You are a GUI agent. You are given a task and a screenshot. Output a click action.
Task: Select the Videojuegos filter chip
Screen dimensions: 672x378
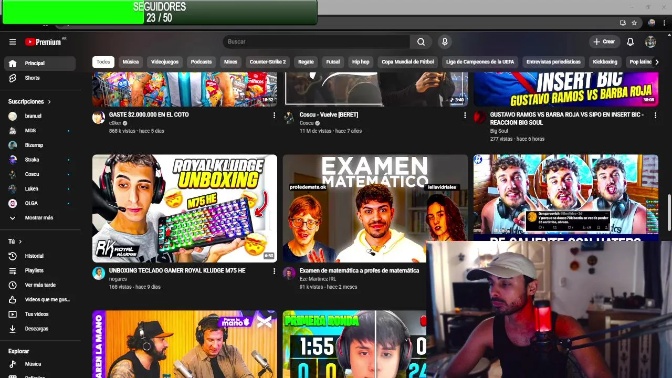[x=165, y=62]
